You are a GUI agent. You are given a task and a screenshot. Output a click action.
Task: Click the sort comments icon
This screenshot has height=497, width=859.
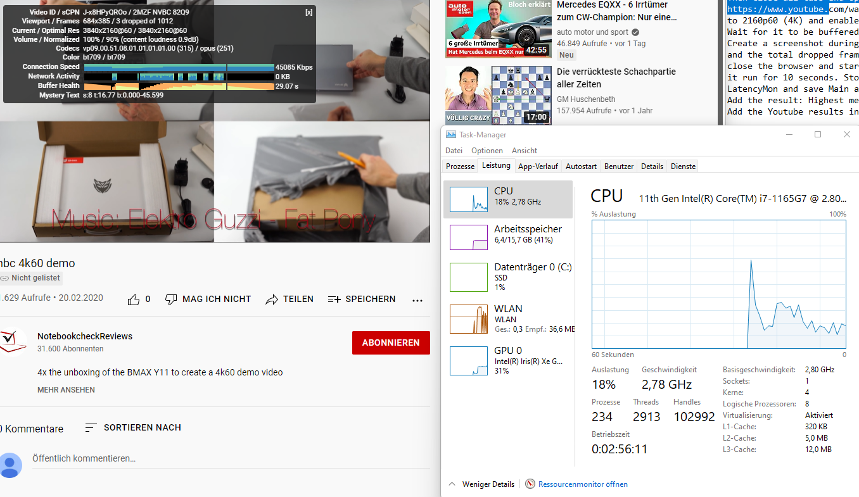point(91,428)
